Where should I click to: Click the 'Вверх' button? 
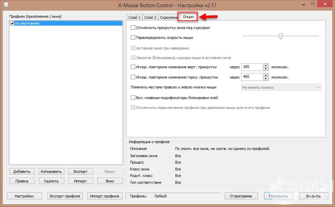click(x=110, y=171)
